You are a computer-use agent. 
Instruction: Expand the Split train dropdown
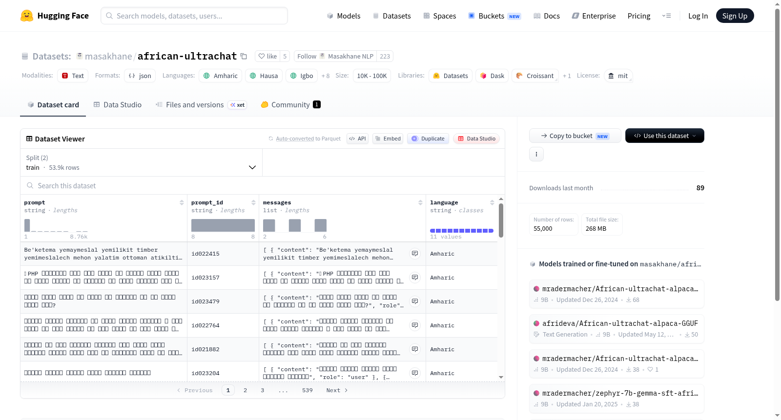click(x=141, y=162)
